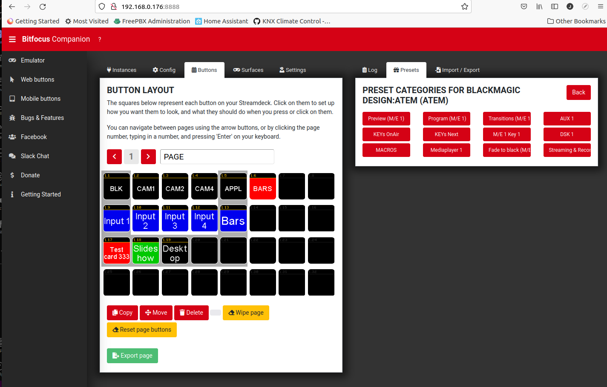Open the M/E 1 Key 1 presets
The height and width of the screenshot is (387, 607).
coord(507,134)
